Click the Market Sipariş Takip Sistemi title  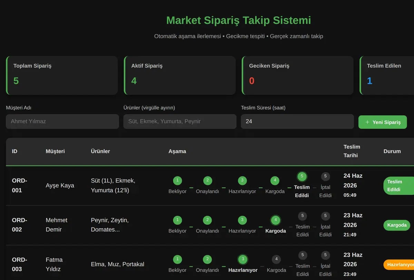point(239,20)
